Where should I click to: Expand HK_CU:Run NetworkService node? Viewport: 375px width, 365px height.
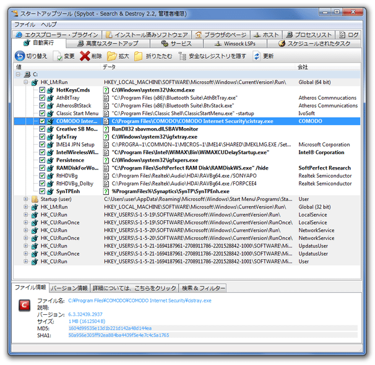click(x=25, y=230)
